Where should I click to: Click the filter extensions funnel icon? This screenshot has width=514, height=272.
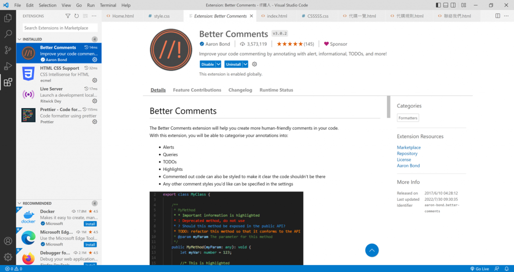[x=68, y=16]
